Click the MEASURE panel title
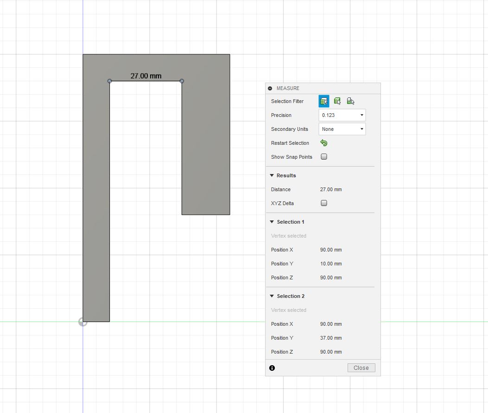Image resolution: width=488 pixels, height=413 pixels. [288, 89]
